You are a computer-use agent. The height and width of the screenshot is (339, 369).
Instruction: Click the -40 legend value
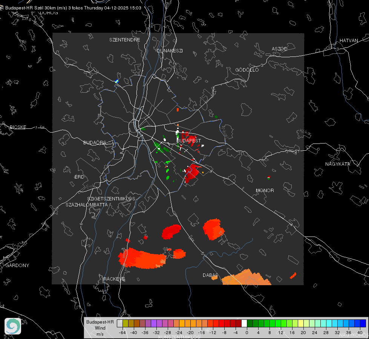pyautogui.click(x=134, y=333)
